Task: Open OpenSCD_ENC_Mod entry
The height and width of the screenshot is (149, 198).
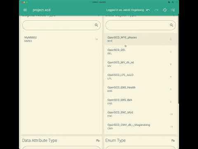Action: pyautogui.click(x=141, y=114)
